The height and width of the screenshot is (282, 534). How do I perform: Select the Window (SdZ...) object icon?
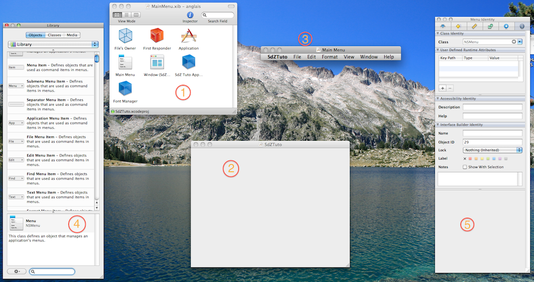(x=157, y=63)
